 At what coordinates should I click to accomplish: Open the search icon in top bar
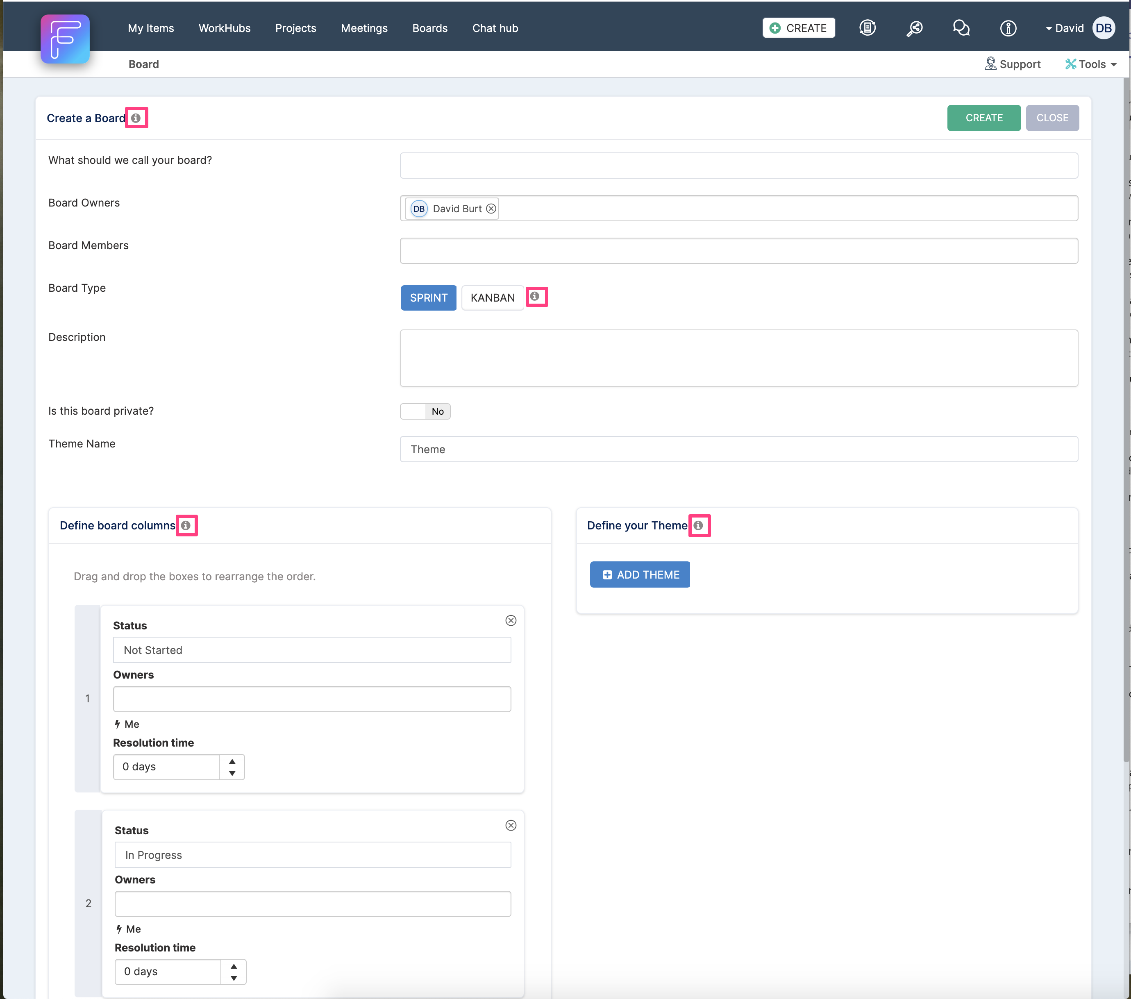click(x=914, y=28)
